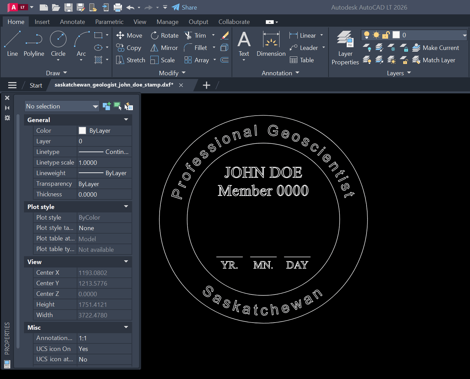
Task: Add a new drawing tab
Action: click(207, 85)
